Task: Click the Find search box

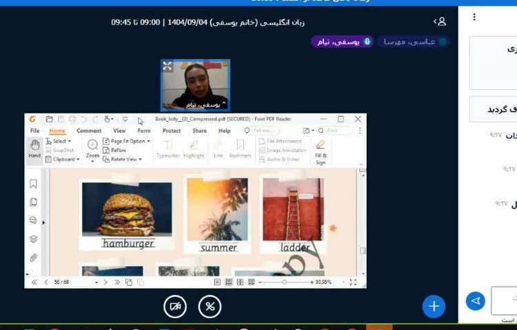Action: (334, 131)
